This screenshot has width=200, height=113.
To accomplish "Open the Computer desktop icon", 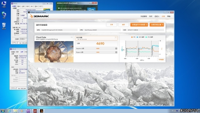I will [x=4, y=4].
